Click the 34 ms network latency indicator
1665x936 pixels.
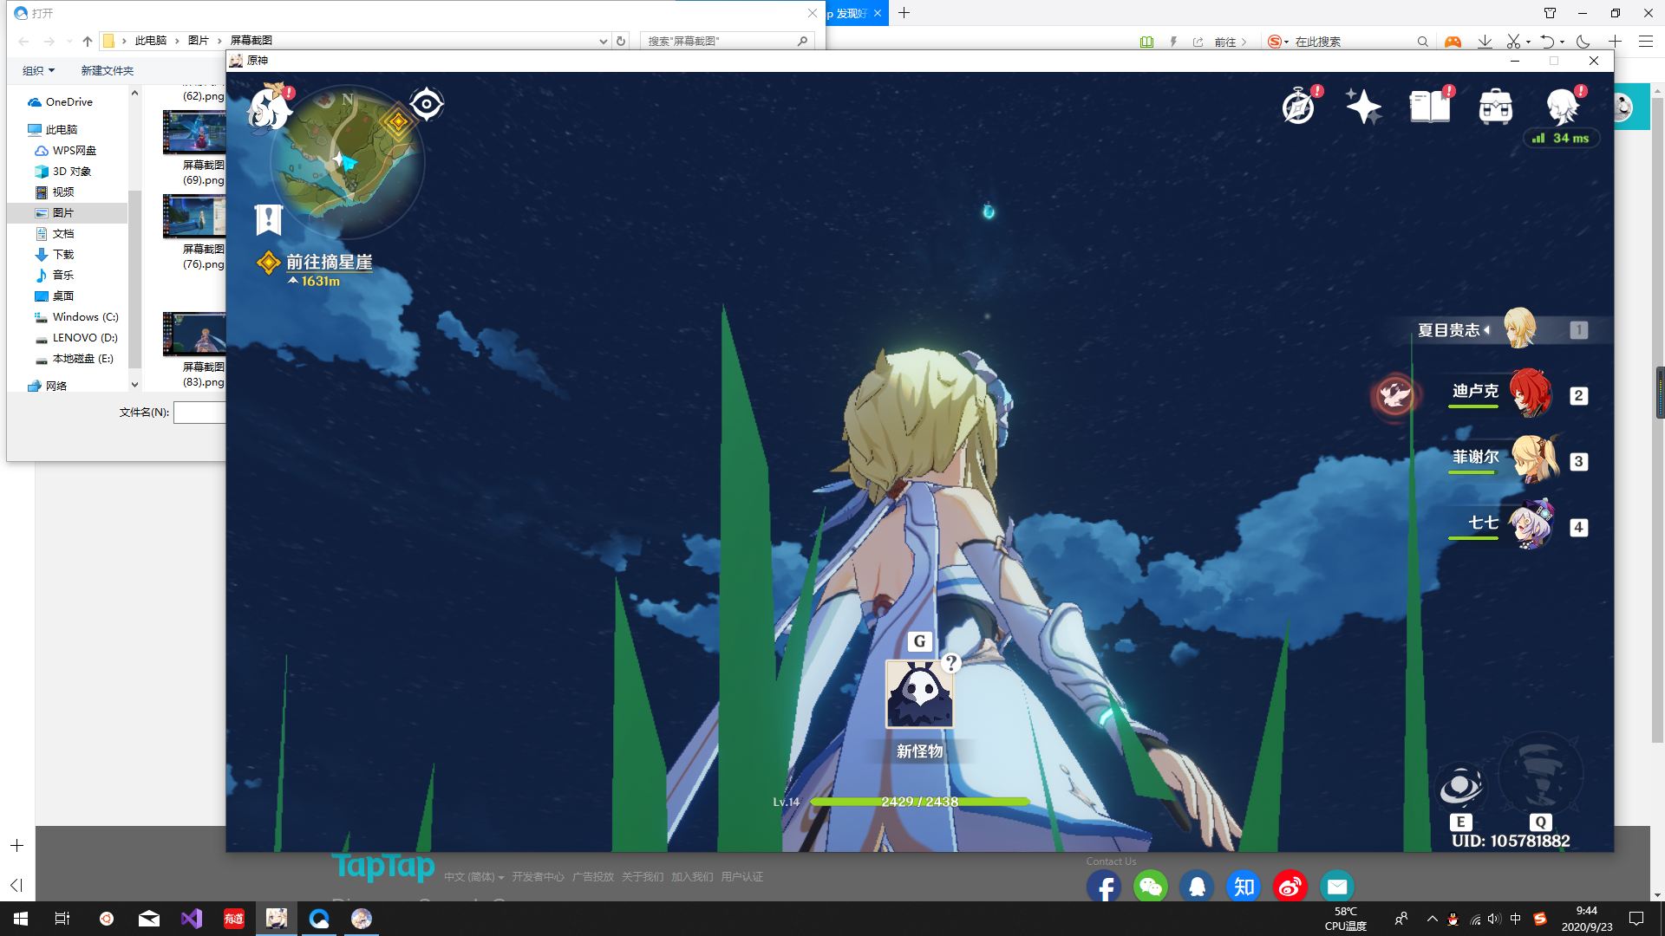1561,138
